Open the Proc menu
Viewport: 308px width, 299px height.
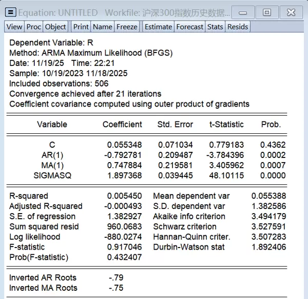tap(34, 27)
